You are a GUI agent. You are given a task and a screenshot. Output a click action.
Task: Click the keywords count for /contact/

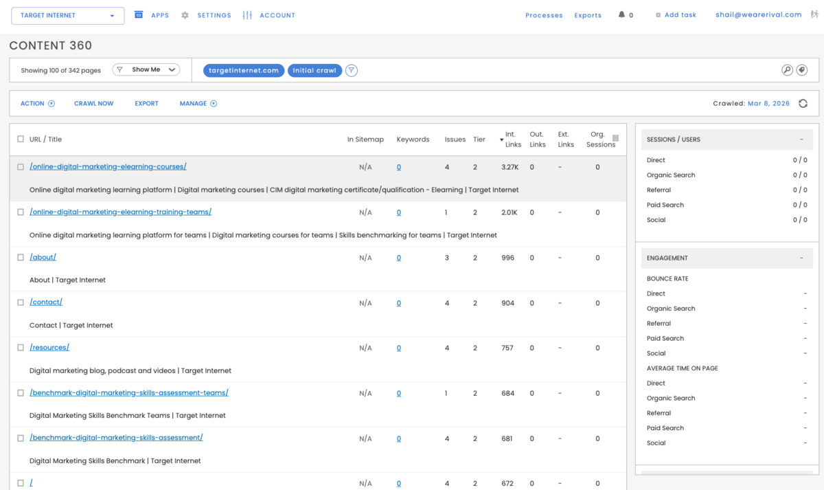(399, 303)
